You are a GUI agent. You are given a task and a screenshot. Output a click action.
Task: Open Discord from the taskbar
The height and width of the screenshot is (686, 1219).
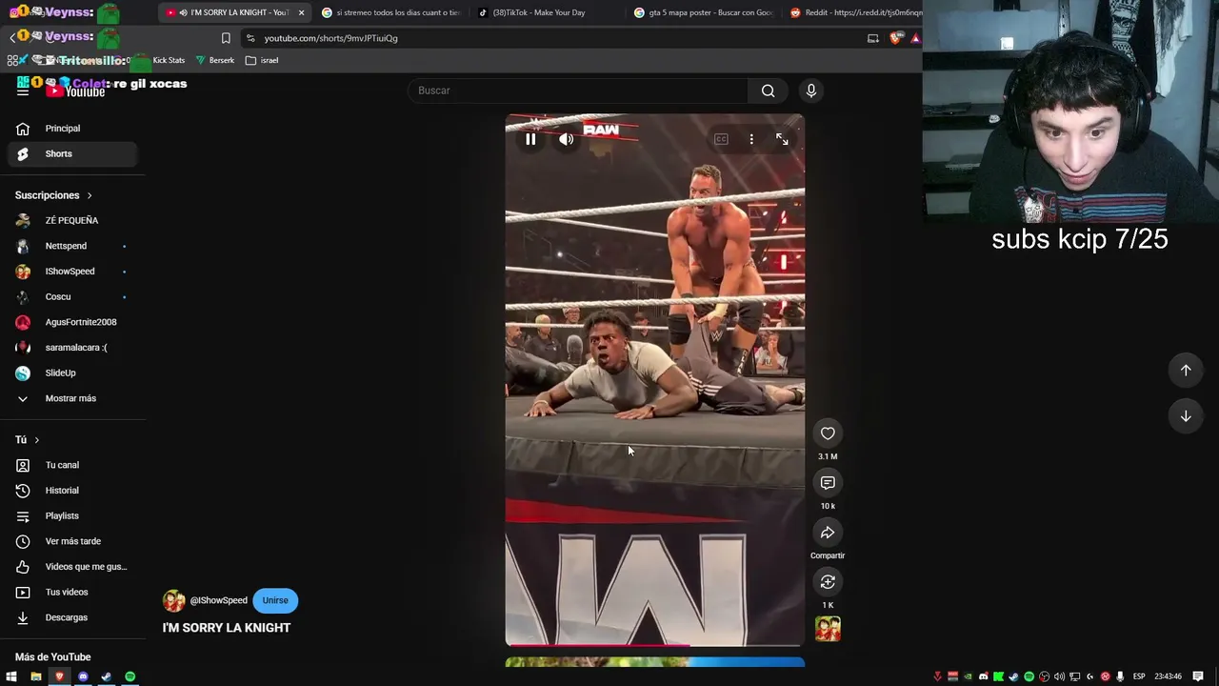click(83, 676)
